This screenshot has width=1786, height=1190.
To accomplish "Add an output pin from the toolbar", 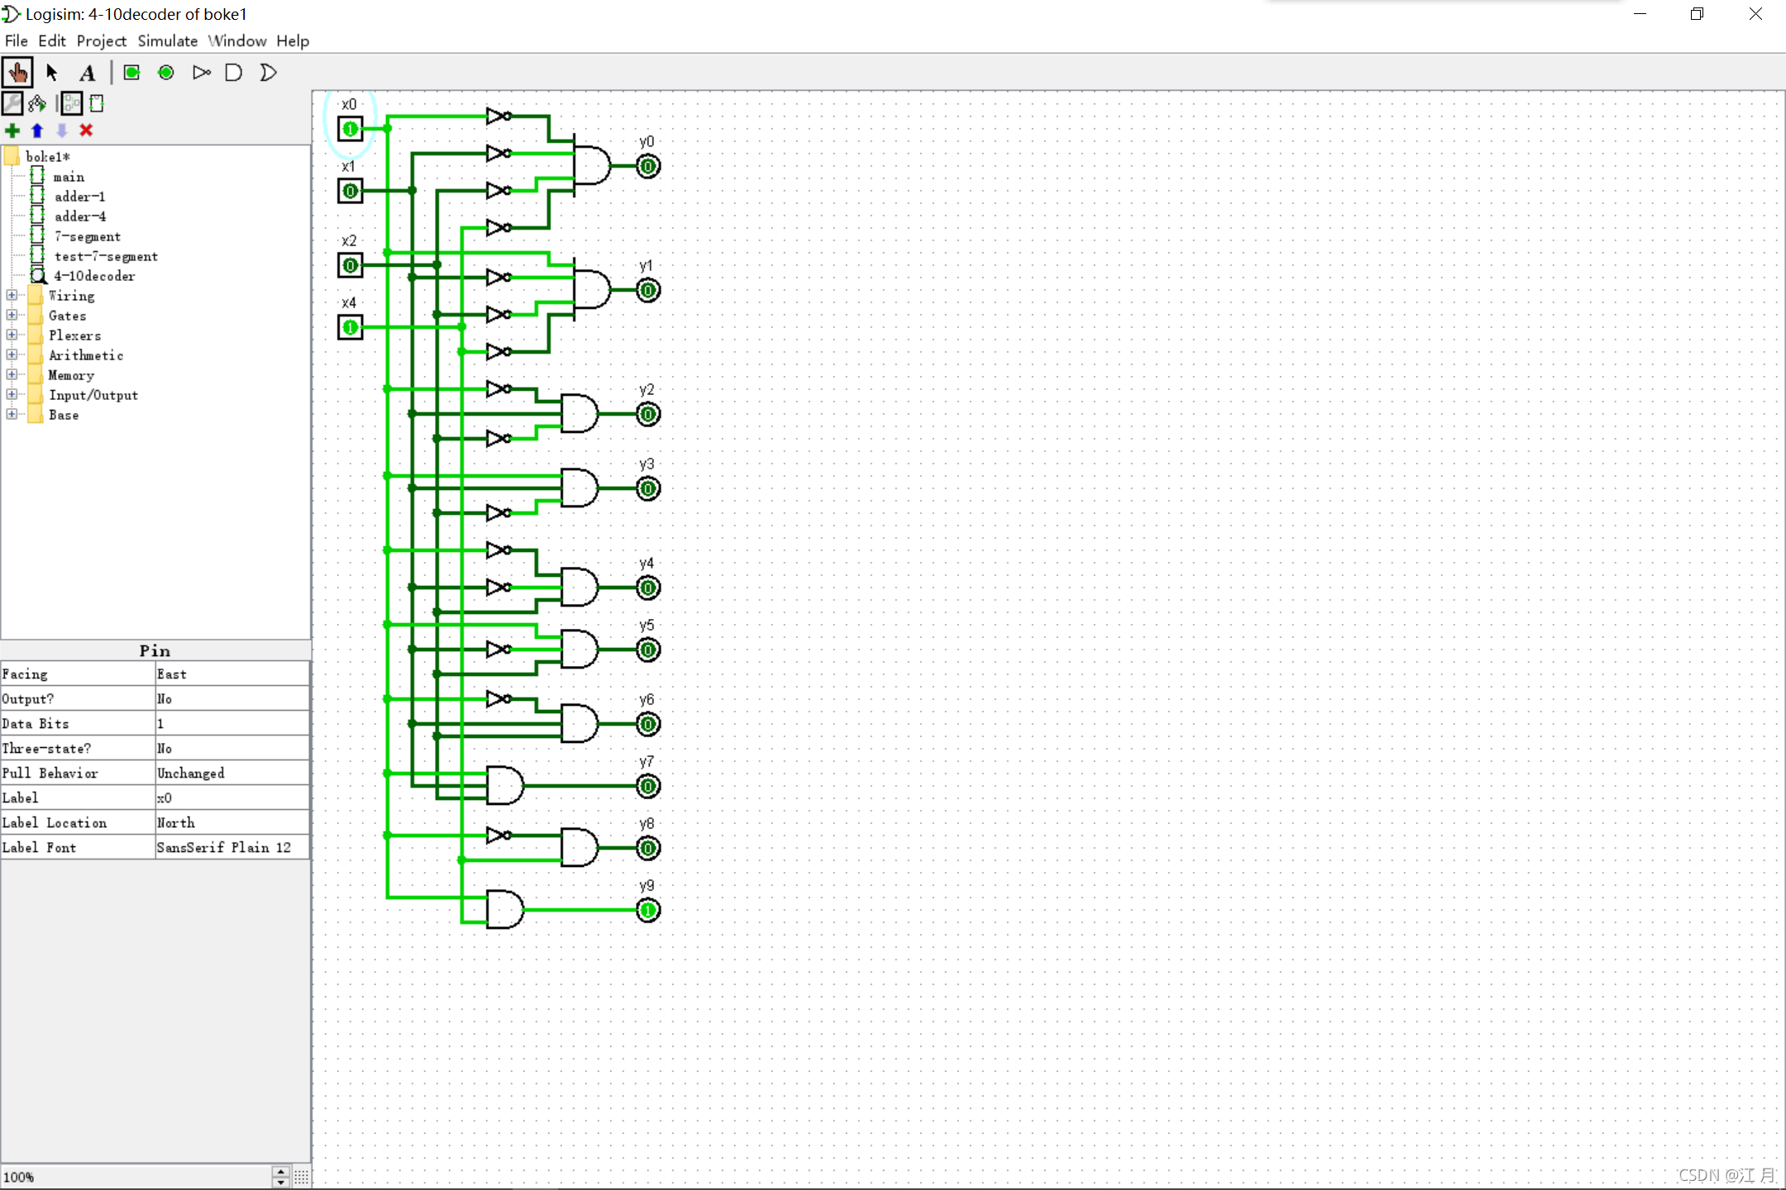I will click(x=166, y=73).
